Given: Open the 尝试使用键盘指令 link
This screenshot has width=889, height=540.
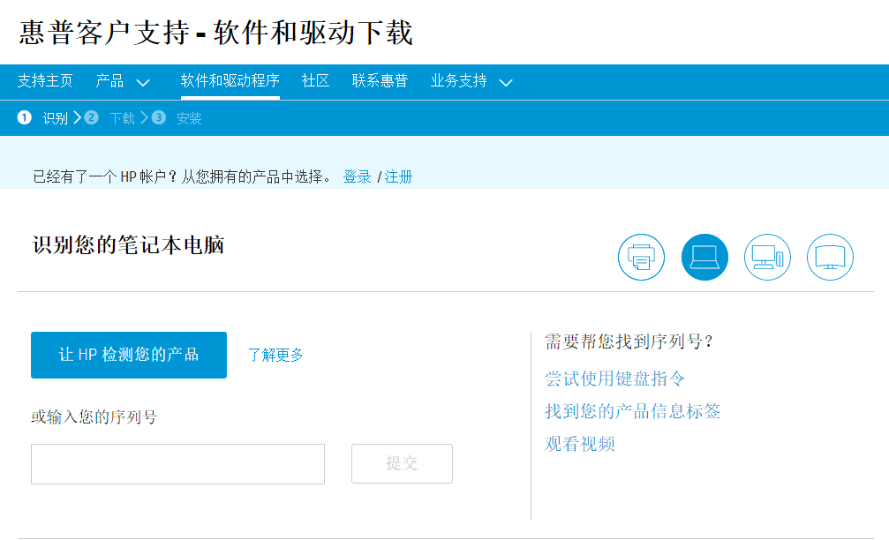Looking at the screenshot, I should tap(615, 379).
